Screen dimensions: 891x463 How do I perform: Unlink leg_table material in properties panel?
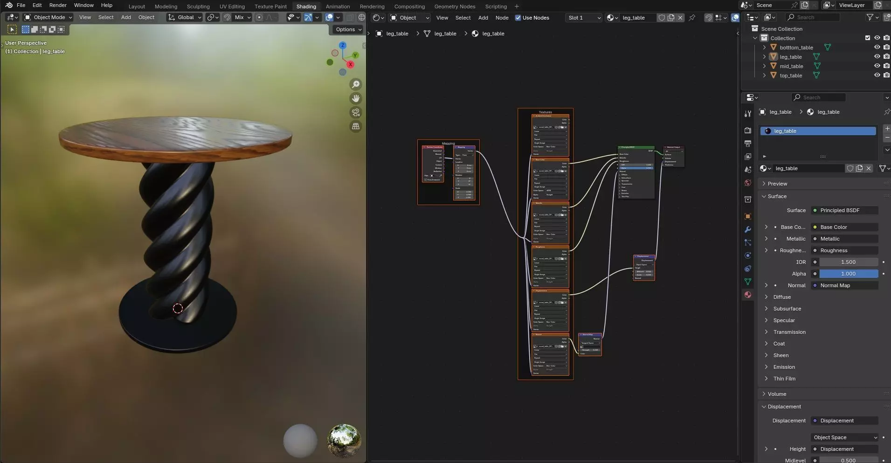coord(869,168)
